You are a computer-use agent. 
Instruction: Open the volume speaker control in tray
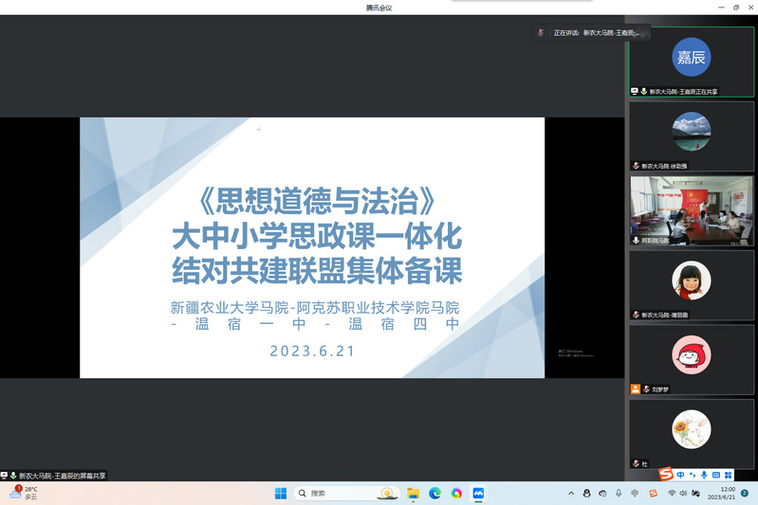685,494
